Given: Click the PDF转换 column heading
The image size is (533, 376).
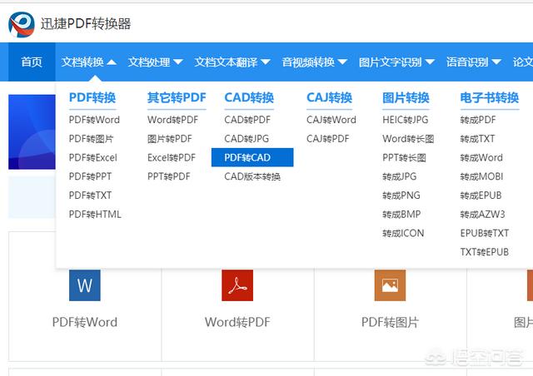Looking at the screenshot, I should click(92, 98).
